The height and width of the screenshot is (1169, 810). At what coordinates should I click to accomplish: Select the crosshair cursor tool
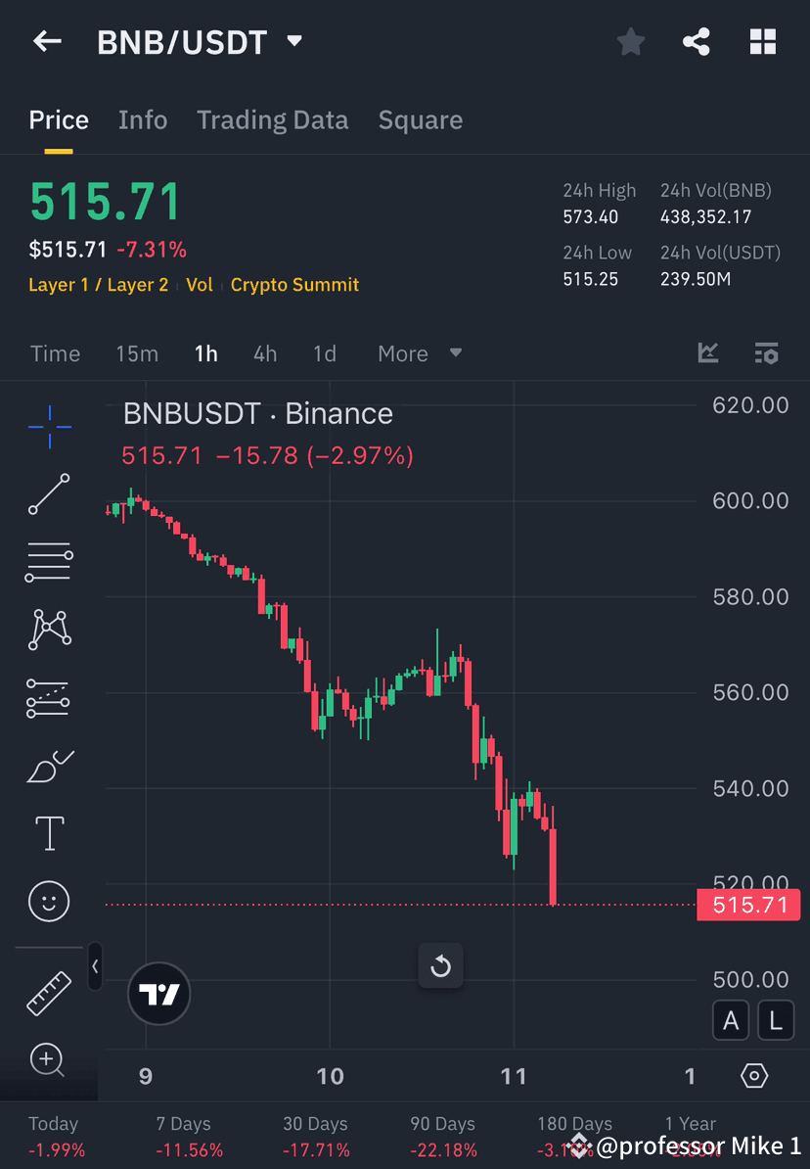(49, 427)
